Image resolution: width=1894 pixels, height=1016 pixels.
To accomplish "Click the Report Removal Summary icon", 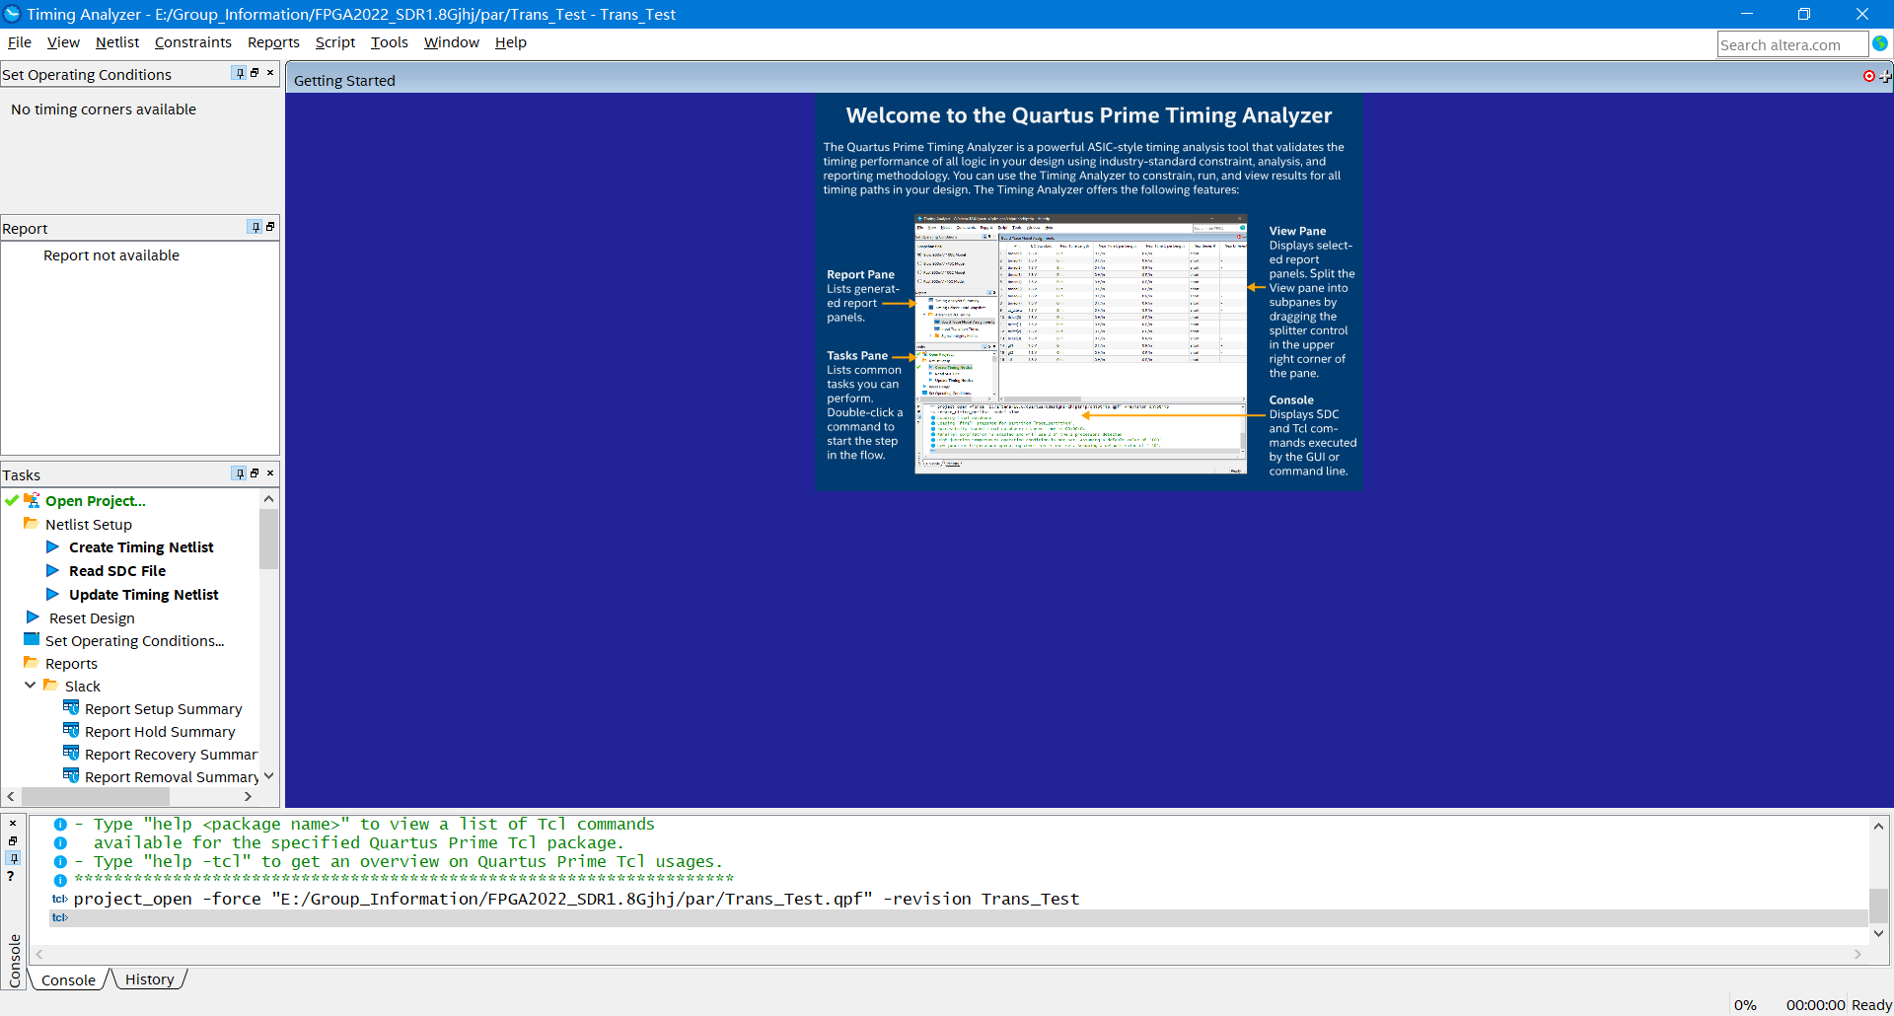I will tap(71, 775).
